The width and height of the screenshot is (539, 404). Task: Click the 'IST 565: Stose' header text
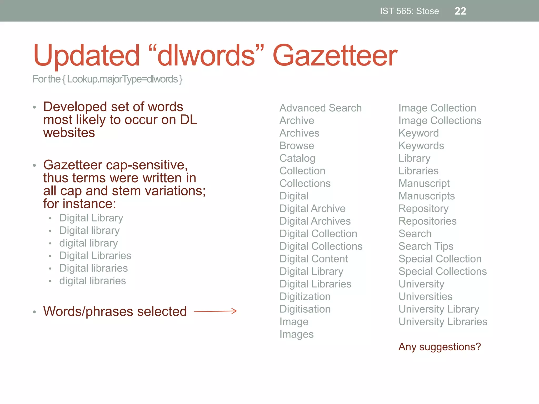coord(409,11)
